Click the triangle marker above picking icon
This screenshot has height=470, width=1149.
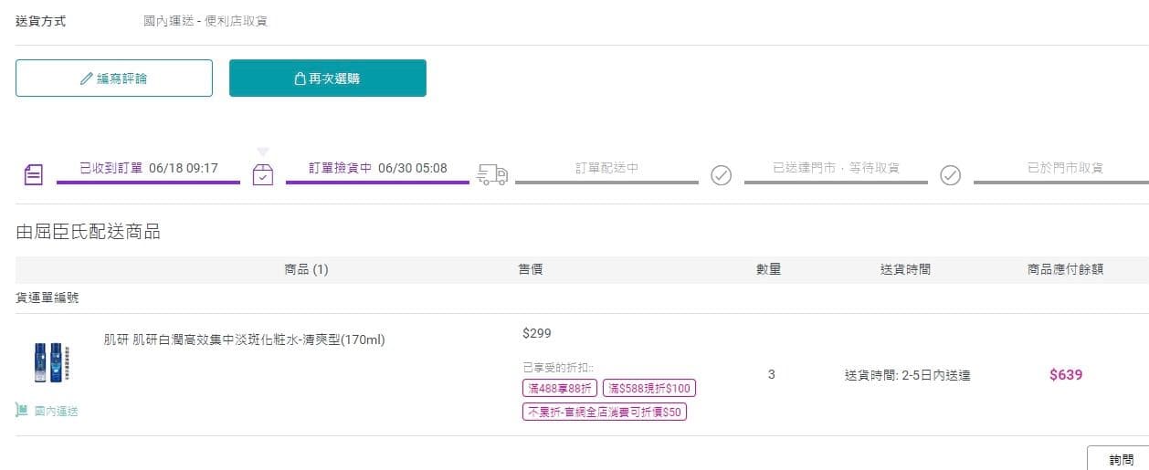click(x=263, y=151)
